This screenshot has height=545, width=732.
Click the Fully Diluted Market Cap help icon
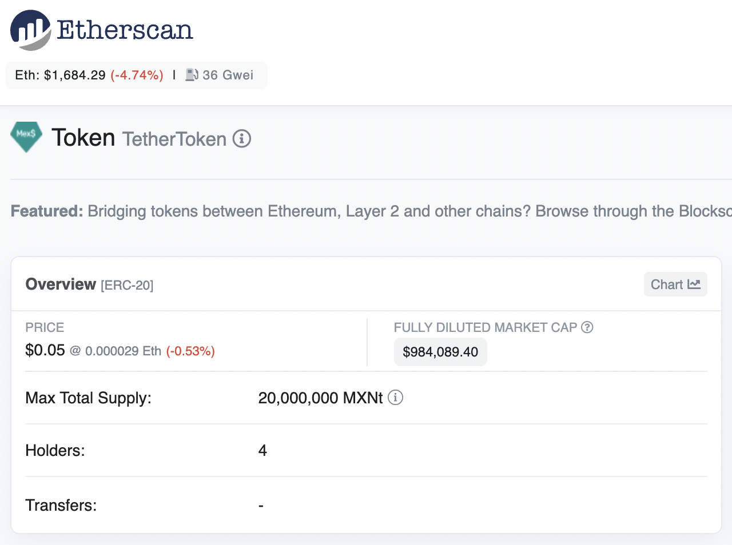coord(587,327)
